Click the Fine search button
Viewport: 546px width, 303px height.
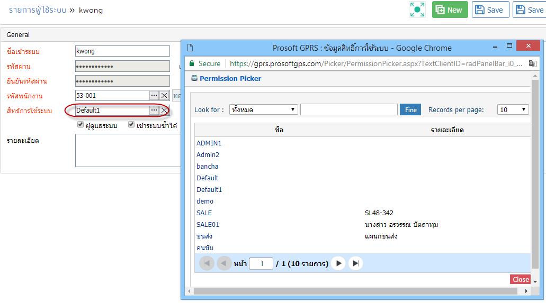(410, 109)
